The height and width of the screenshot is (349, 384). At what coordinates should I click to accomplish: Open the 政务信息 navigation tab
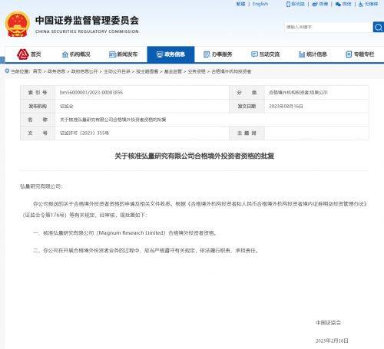click(x=170, y=54)
